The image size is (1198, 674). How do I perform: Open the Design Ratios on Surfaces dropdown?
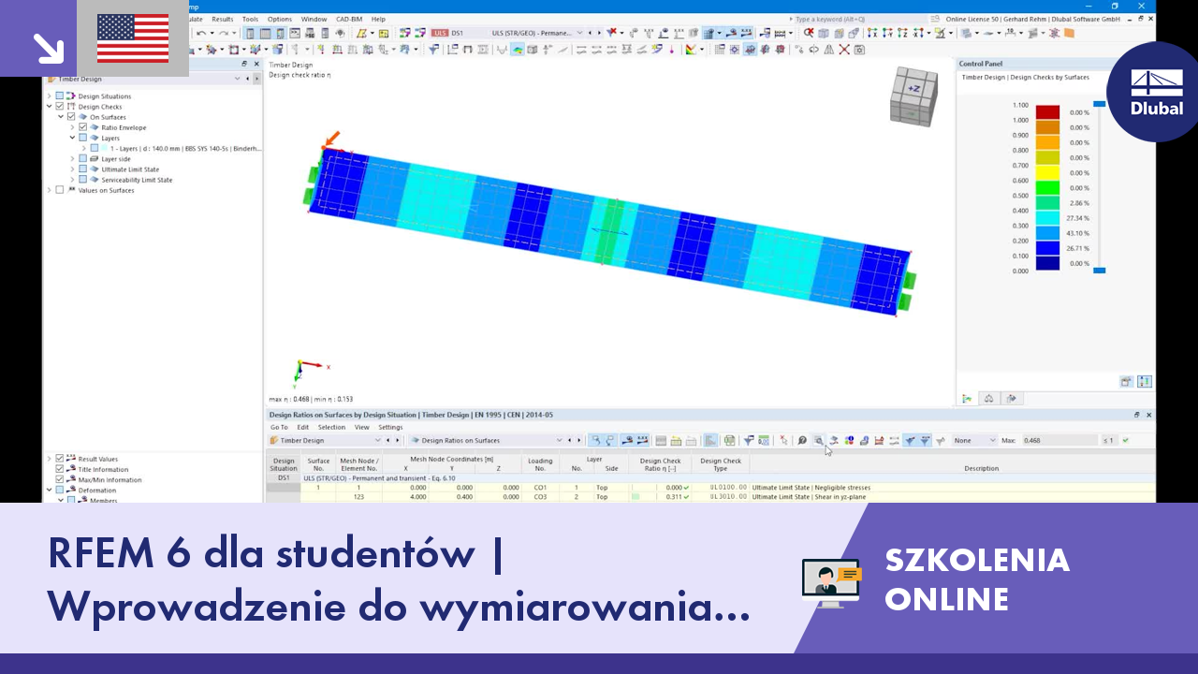tap(558, 440)
